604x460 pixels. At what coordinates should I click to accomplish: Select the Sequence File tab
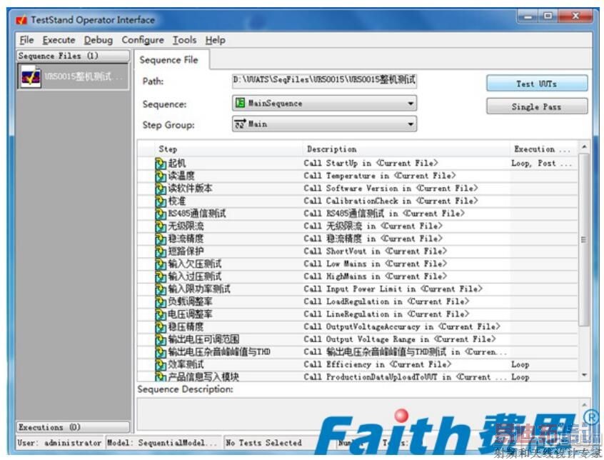tap(171, 60)
